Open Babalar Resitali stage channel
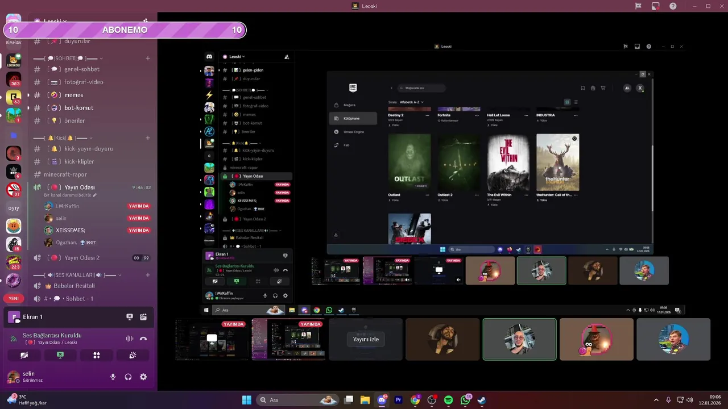The height and width of the screenshot is (409, 728). [x=91, y=286]
